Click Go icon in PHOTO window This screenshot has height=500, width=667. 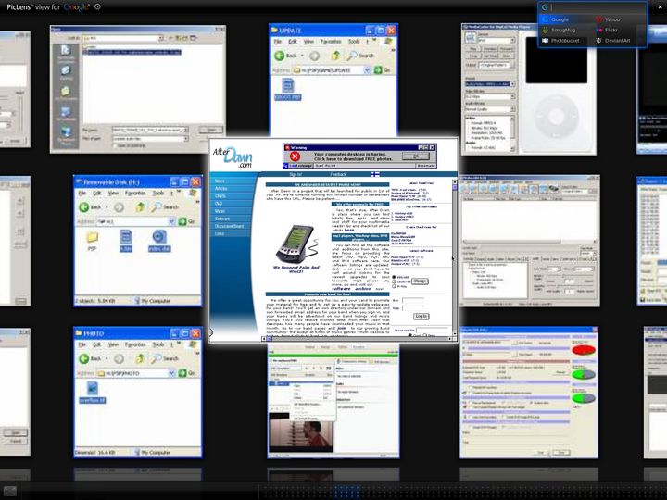[x=182, y=373]
